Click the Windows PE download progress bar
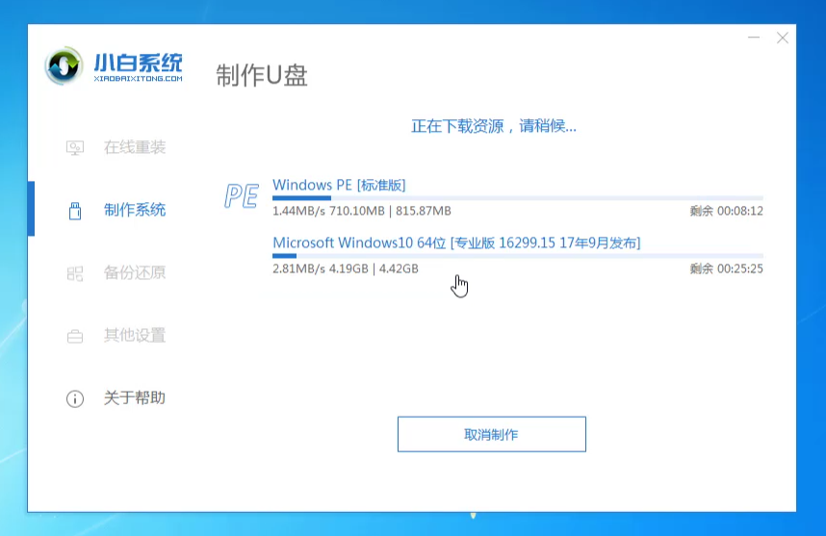The width and height of the screenshot is (826, 536). 517,198
